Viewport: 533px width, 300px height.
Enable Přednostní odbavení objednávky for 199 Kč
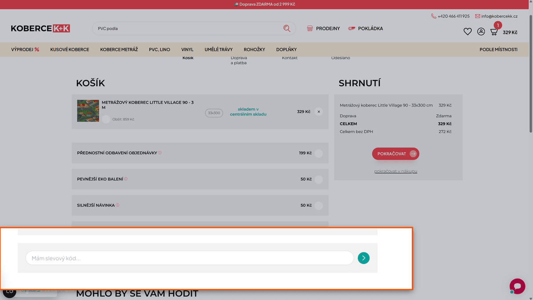pyautogui.click(x=318, y=153)
